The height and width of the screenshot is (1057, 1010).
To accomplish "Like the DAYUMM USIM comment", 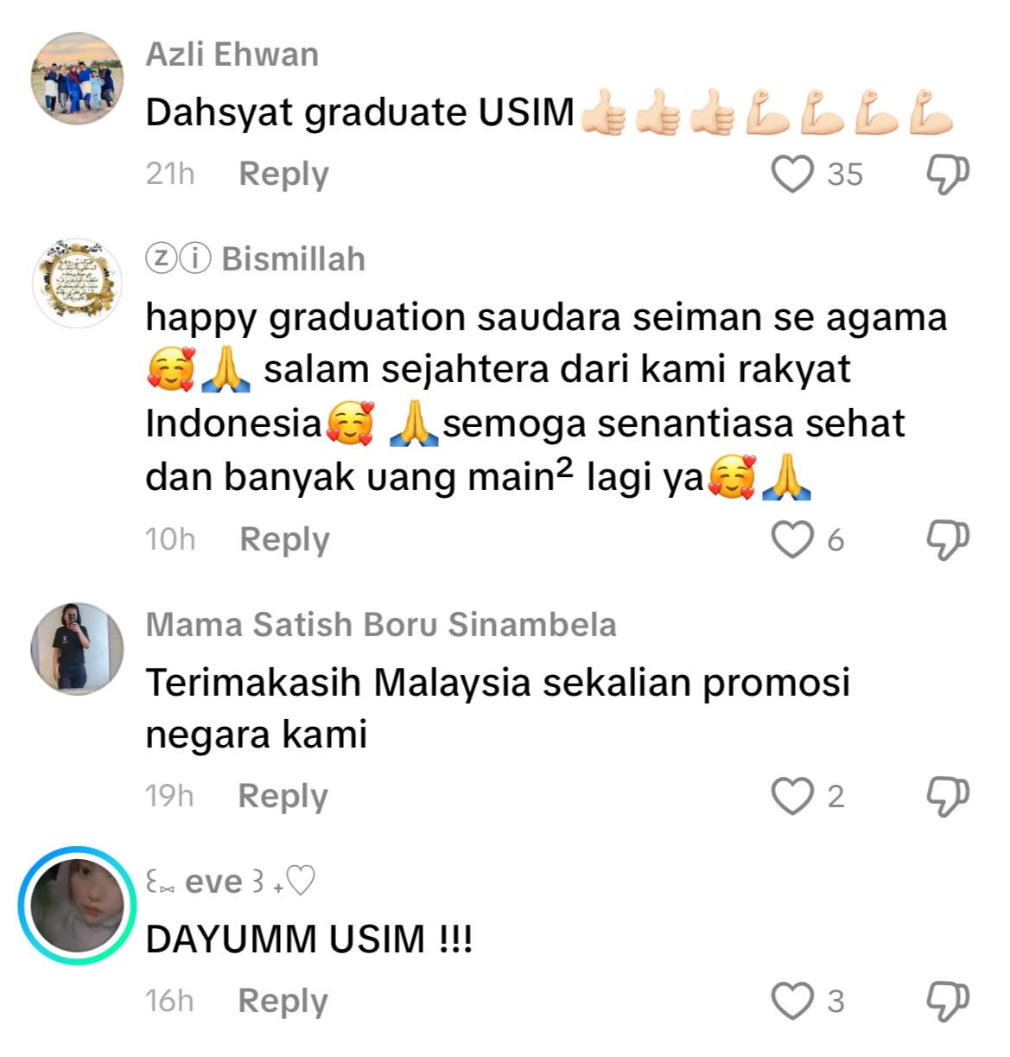I will click(792, 1001).
